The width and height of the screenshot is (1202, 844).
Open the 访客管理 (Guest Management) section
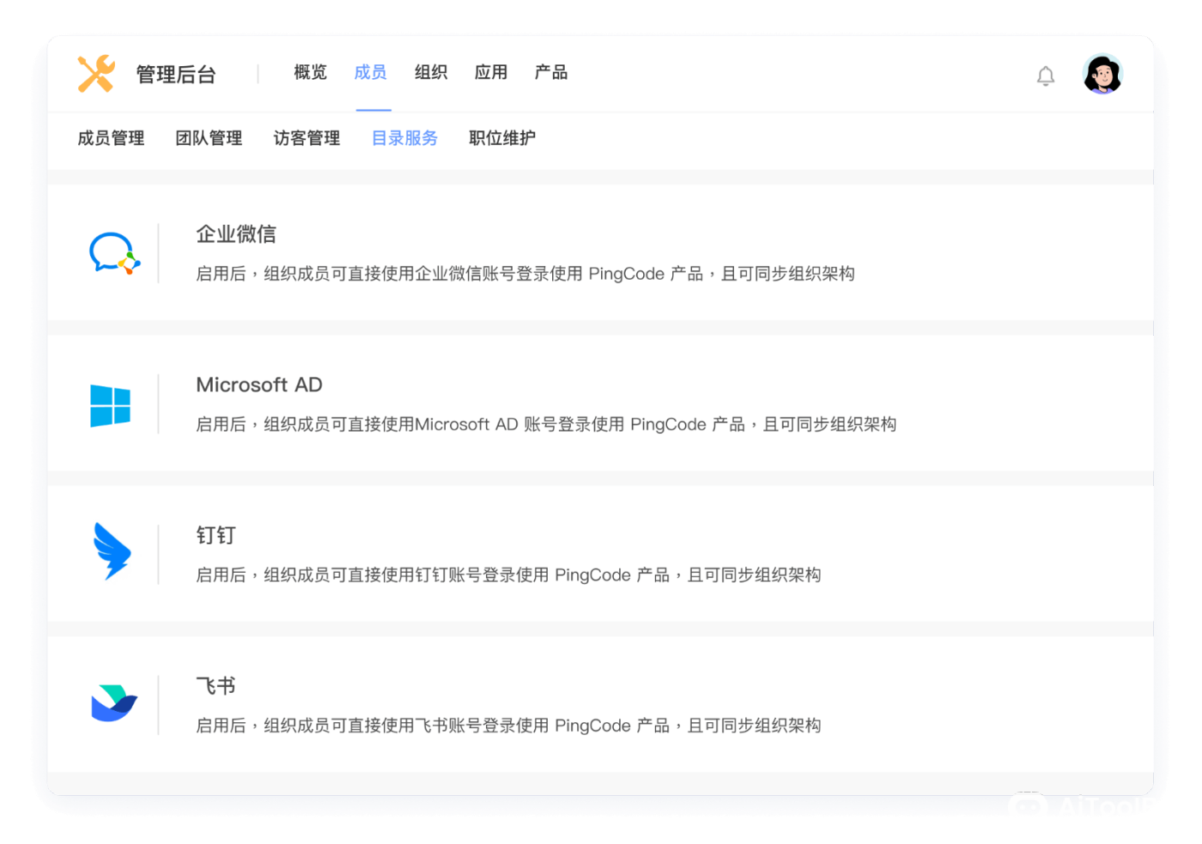(307, 138)
